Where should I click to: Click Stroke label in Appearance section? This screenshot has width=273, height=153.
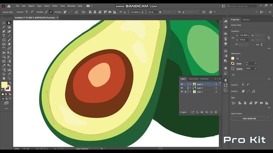pyautogui.click(x=239, y=64)
